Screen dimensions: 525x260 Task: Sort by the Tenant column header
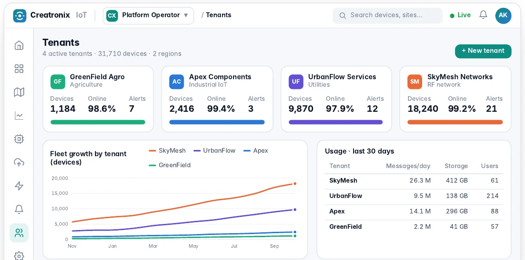pyautogui.click(x=339, y=166)
